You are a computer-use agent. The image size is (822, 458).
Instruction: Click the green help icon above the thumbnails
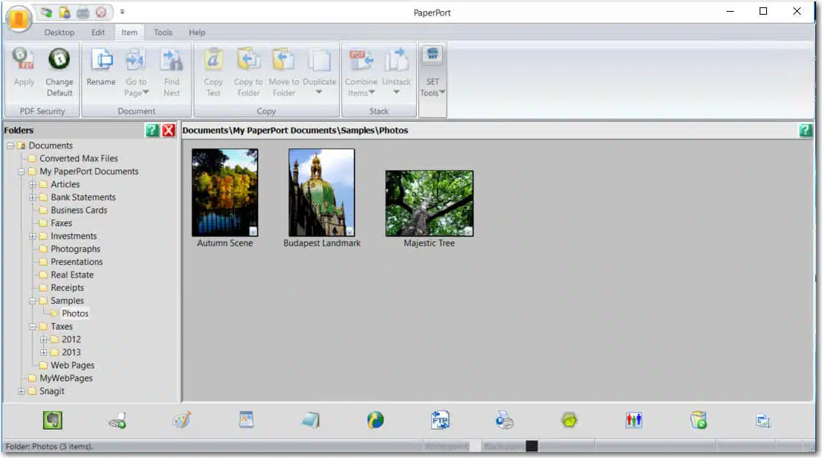pos(806,131)
